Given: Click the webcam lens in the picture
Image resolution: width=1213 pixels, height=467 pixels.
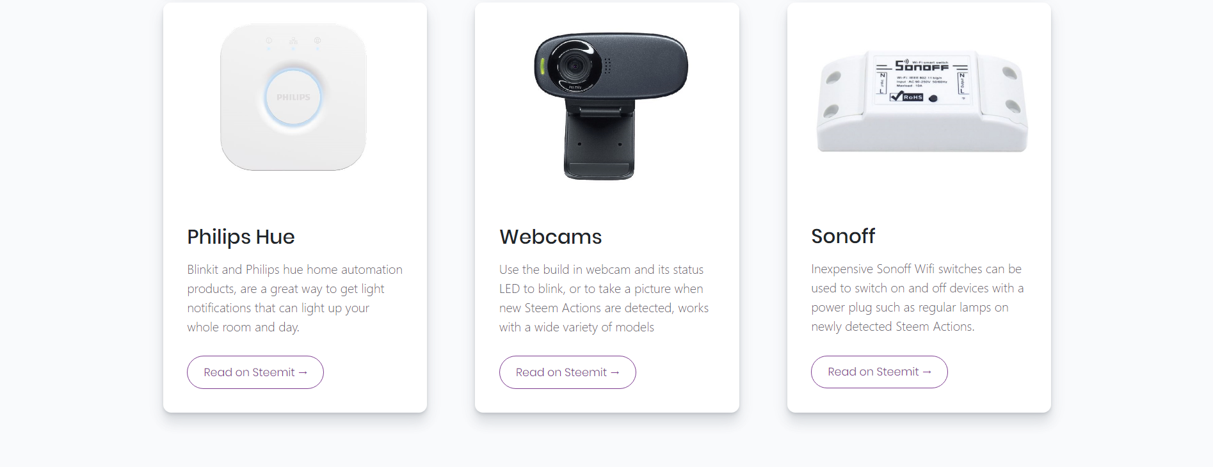Looking at the screenshot, I should coord(574,65).
